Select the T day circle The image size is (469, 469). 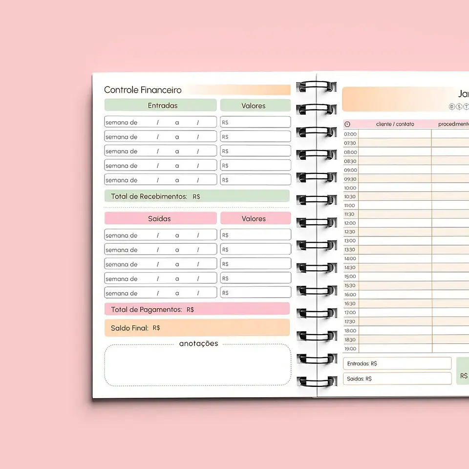point(466,107)
